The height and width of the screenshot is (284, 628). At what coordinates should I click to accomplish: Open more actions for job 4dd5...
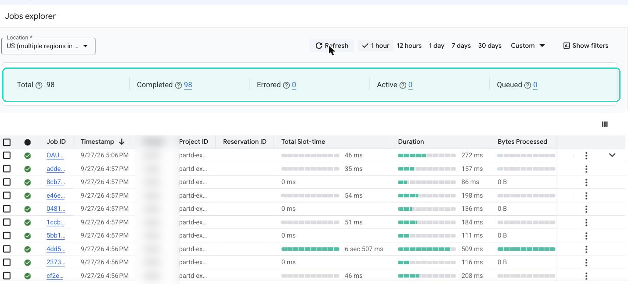tap(586, 249)
